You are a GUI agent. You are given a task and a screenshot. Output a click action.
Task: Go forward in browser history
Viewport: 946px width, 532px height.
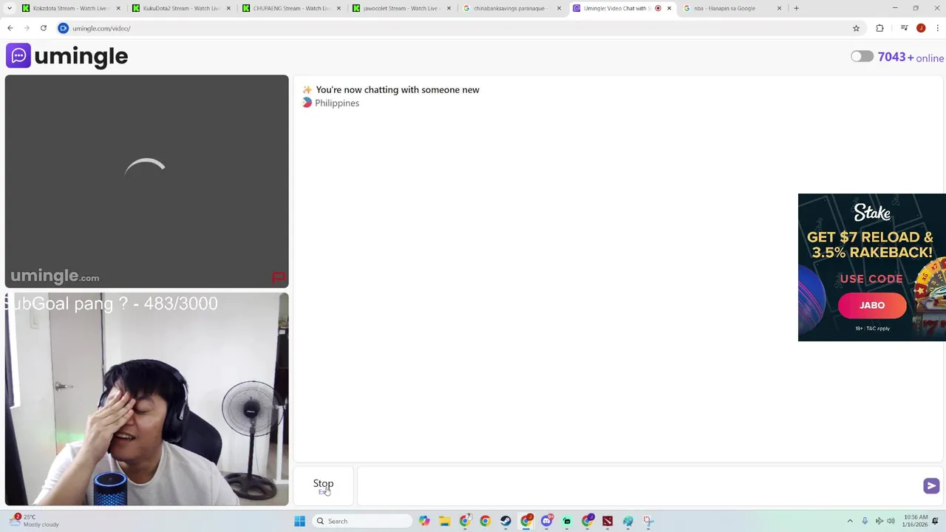click(27, 28)
